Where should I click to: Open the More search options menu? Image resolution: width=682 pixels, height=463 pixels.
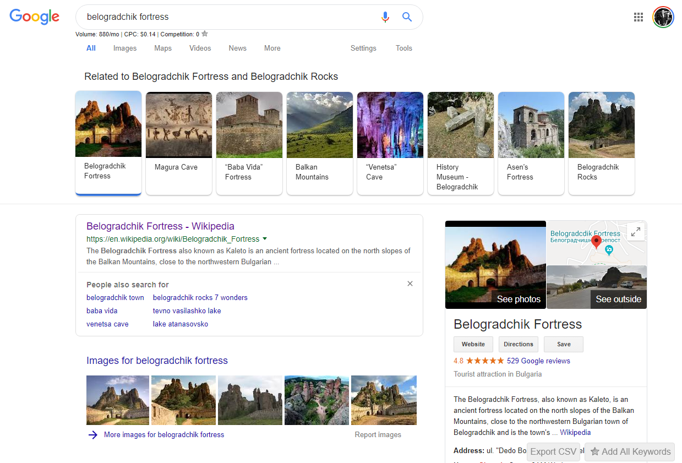[272, 48]
